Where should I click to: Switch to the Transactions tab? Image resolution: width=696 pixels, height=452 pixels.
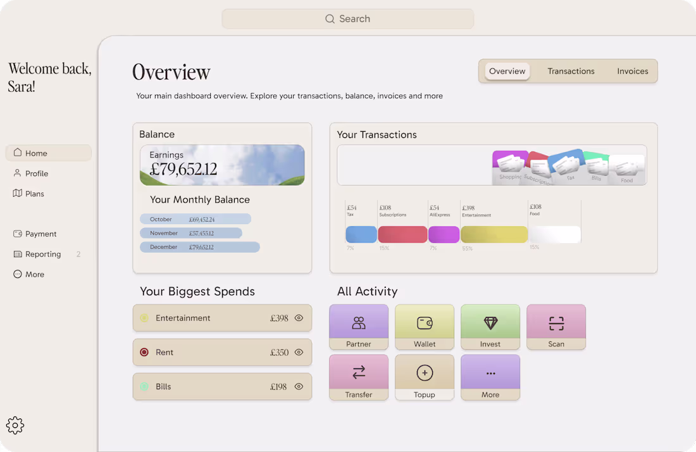coord(571,71)
